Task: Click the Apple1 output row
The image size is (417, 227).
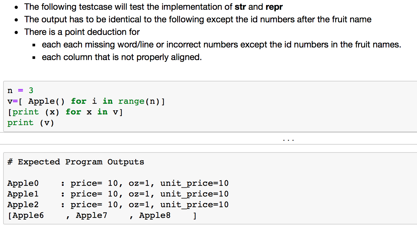Action: 118,194
